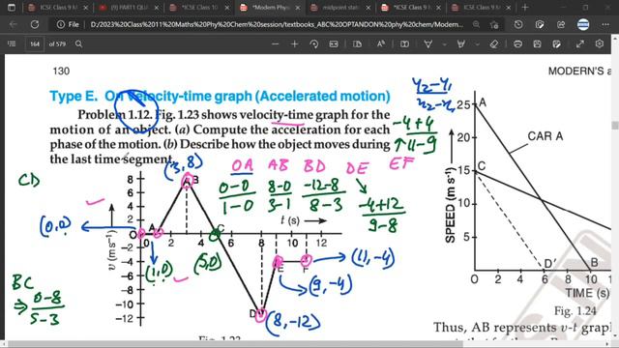Open a new browser tab

click(524, 8)
